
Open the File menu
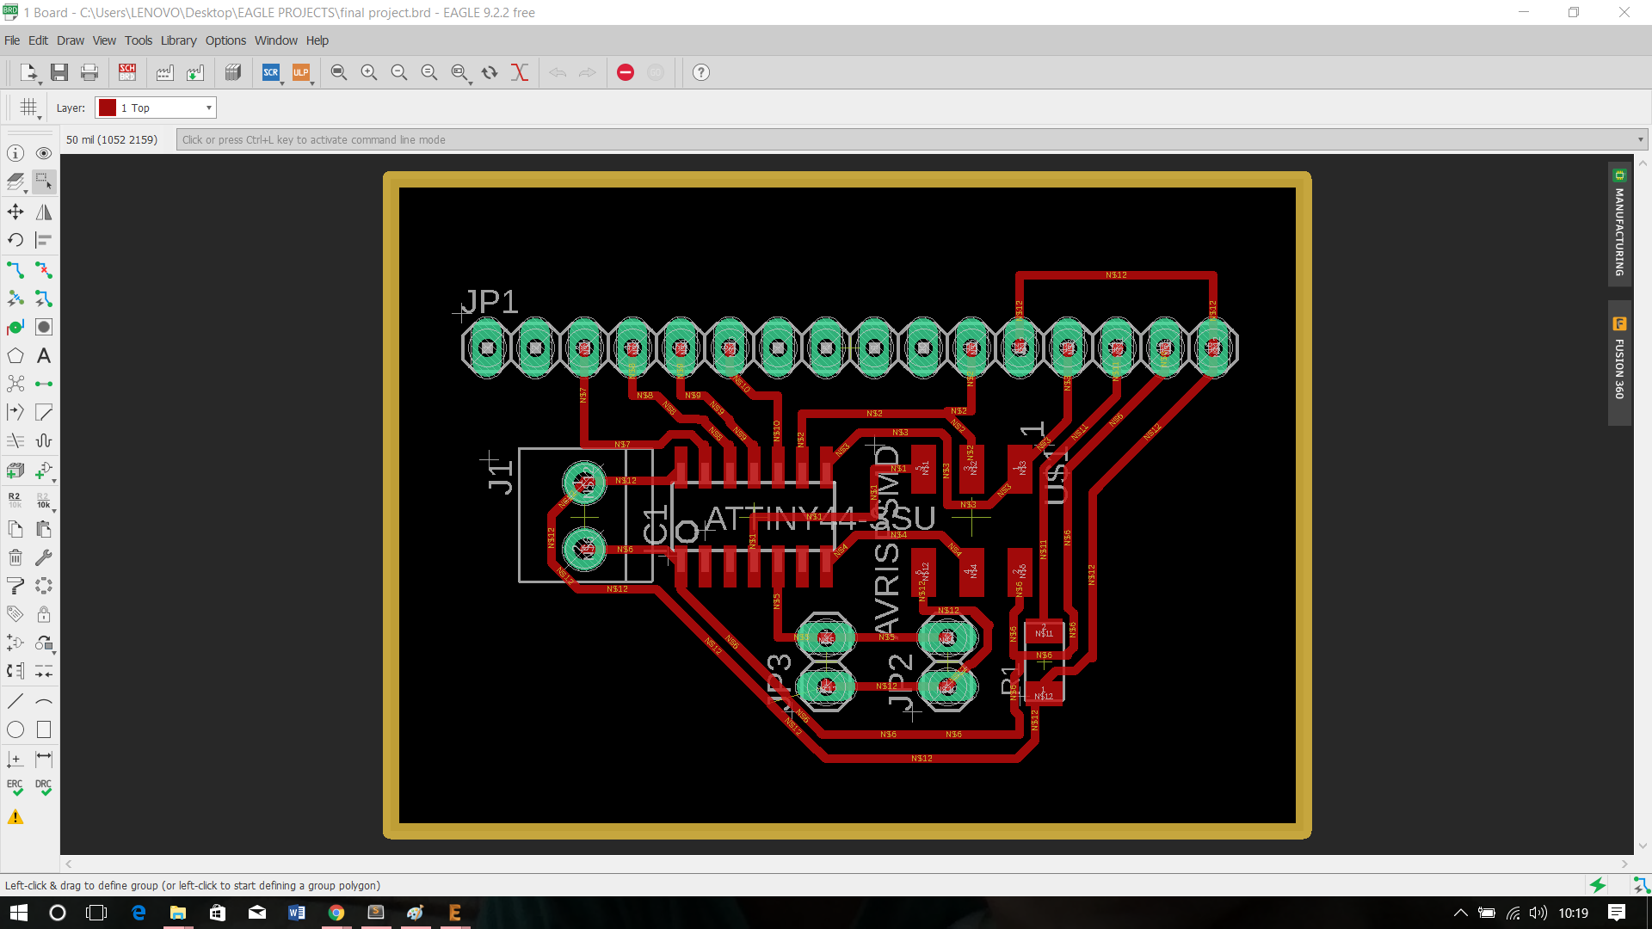click(x=15, y=40)
